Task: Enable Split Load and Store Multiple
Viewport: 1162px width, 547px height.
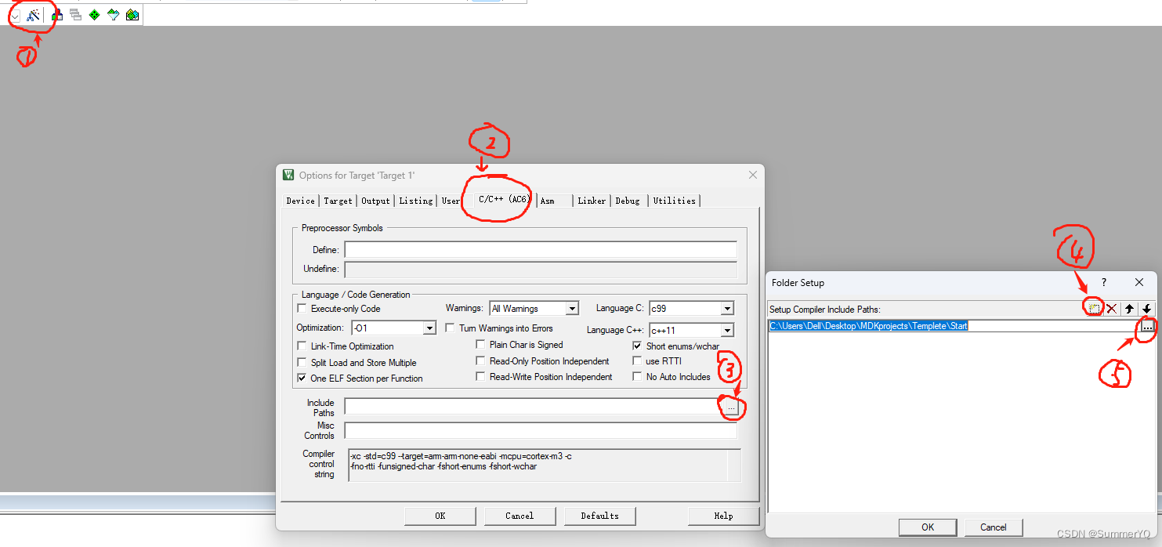Action: coord(302,363)
